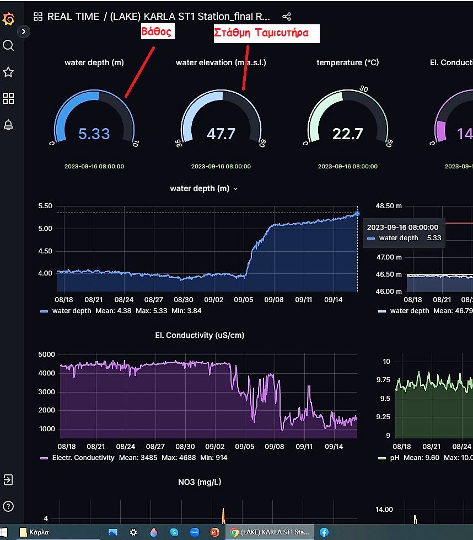Expand the sidebar with the chevron arrow
Screen dimensions: 473x540
pyautogui.click(x=23, y=31)
